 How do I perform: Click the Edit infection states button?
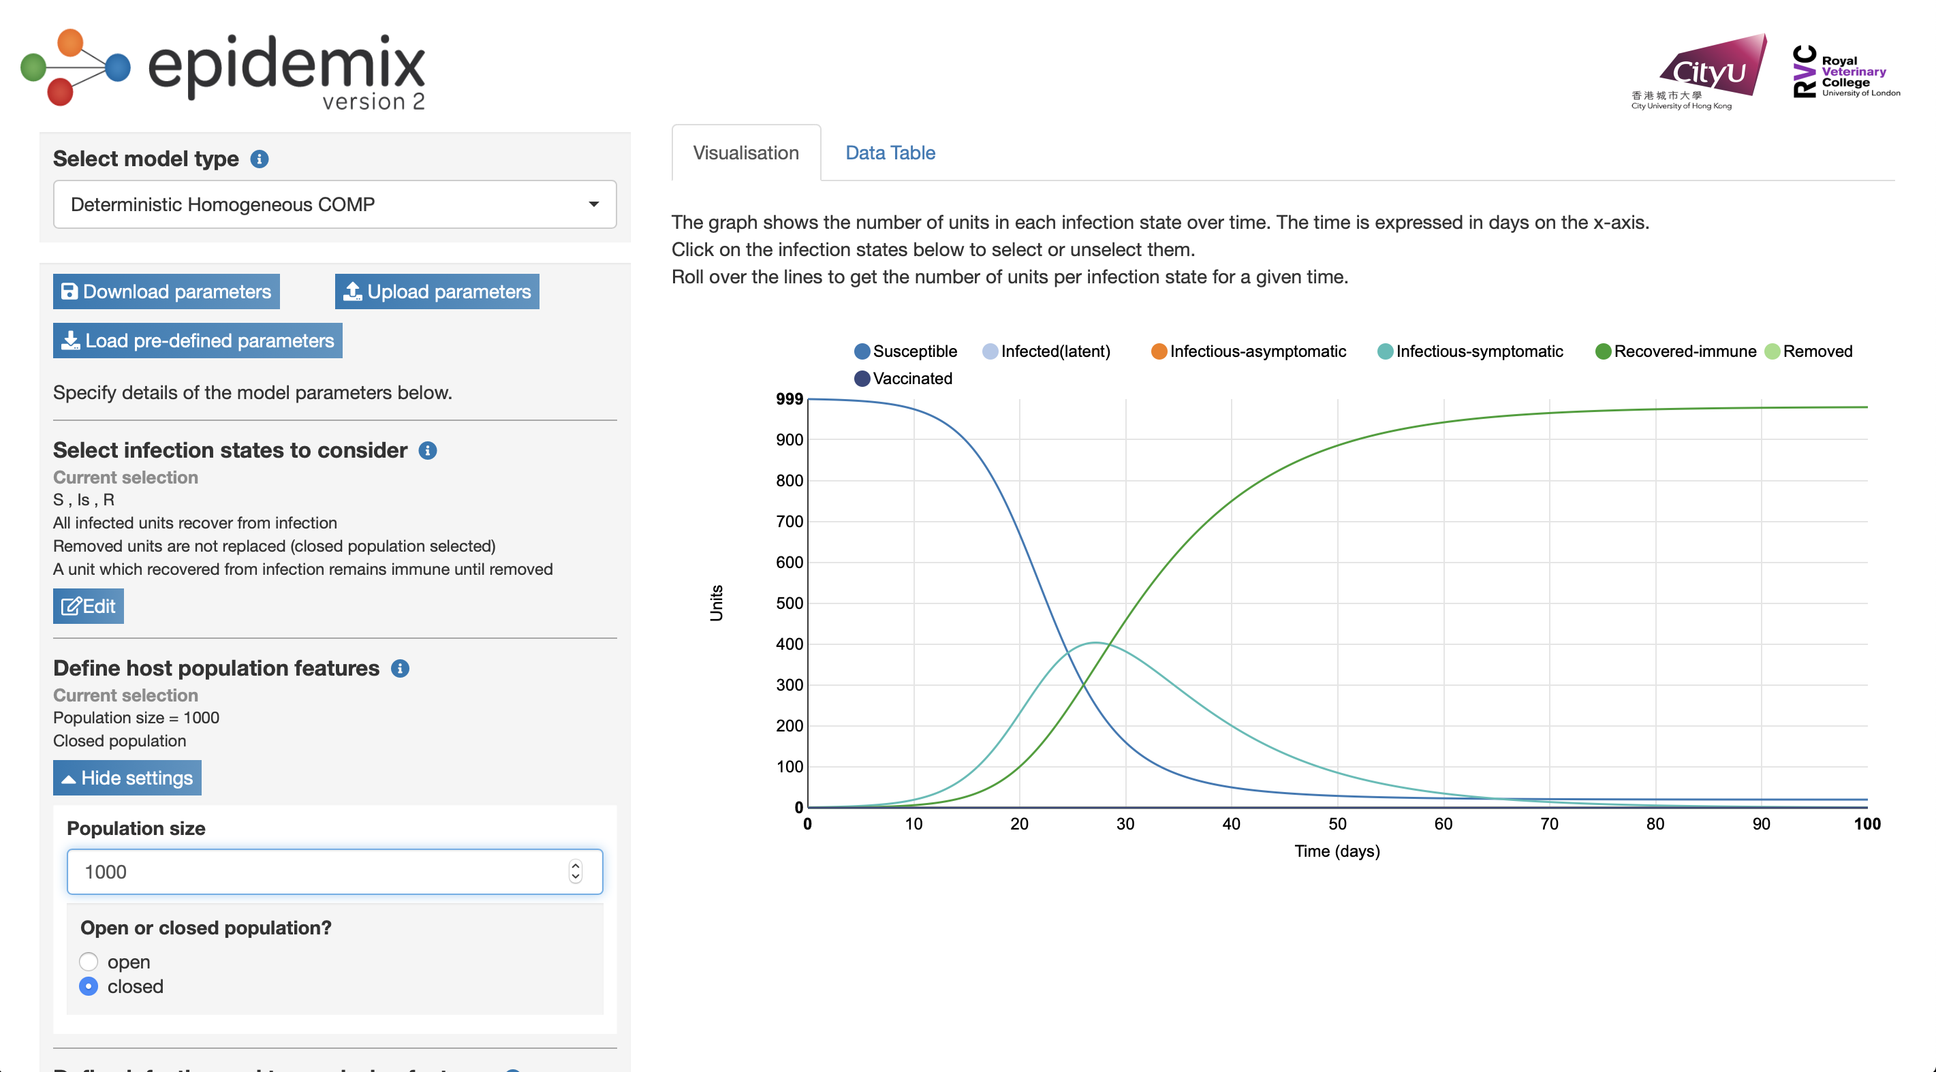(88, 606)
